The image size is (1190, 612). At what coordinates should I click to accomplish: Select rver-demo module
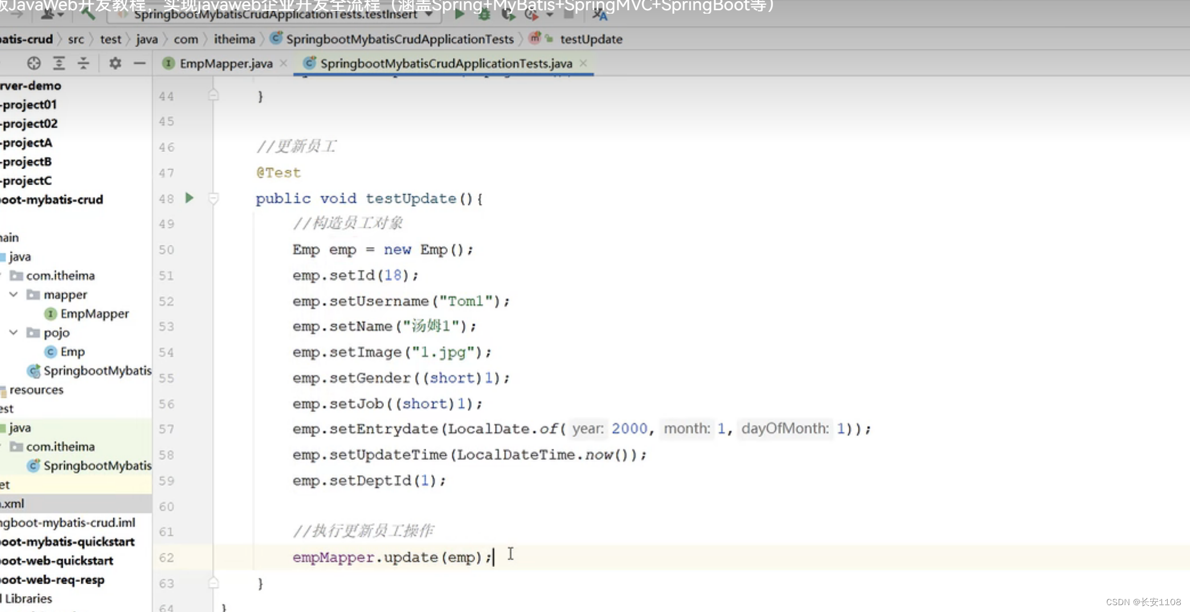(31, 85)
